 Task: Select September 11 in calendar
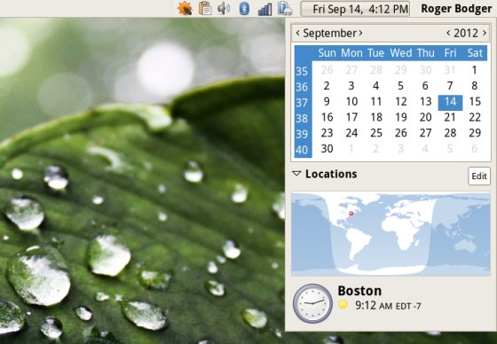(376, 102)
